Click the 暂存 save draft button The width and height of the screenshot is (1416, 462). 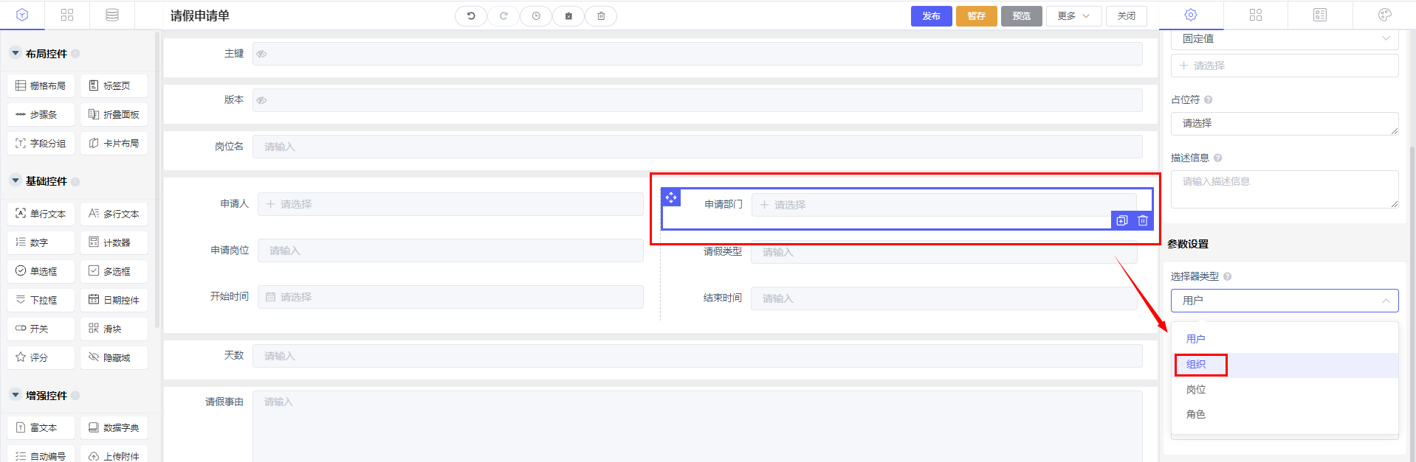(x=976, y=16)
